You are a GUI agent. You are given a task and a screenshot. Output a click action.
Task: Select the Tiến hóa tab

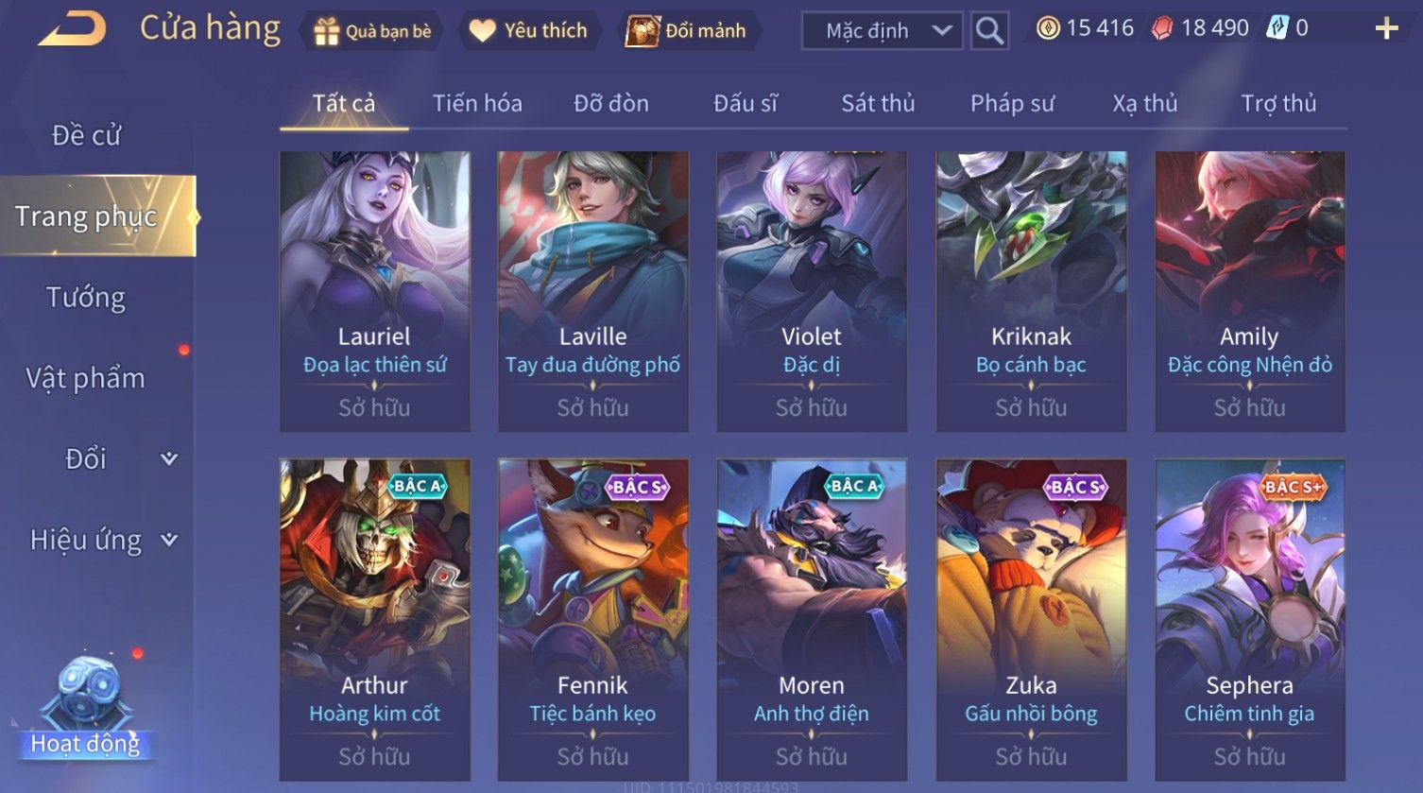(477, 103)
